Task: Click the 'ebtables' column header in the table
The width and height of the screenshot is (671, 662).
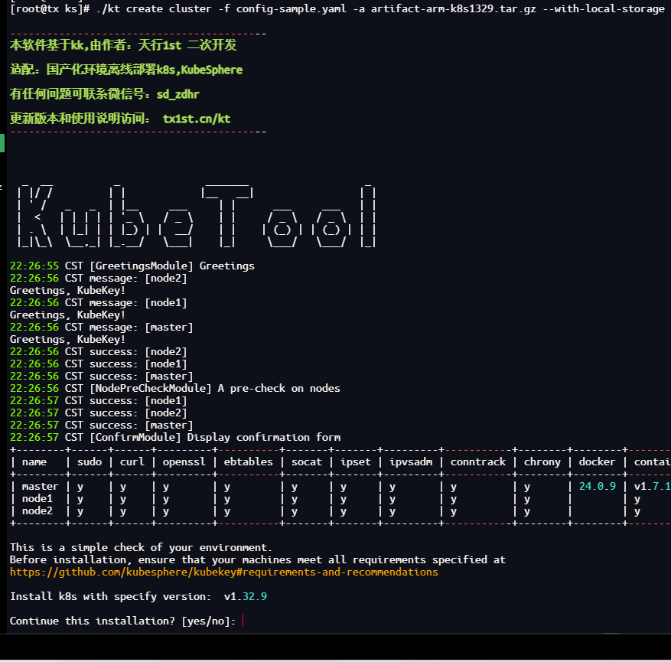Action: tap(248, 461)
